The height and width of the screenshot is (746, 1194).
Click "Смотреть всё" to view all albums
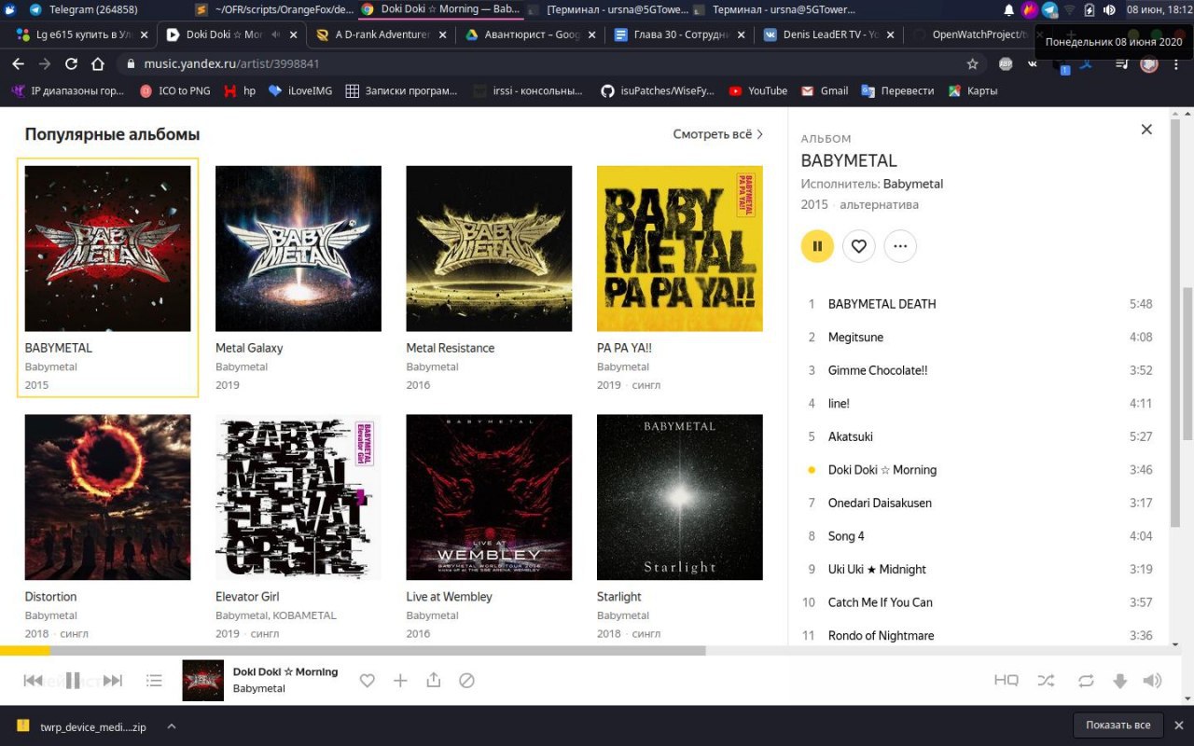pyautogui.click(x=717, y=134)
